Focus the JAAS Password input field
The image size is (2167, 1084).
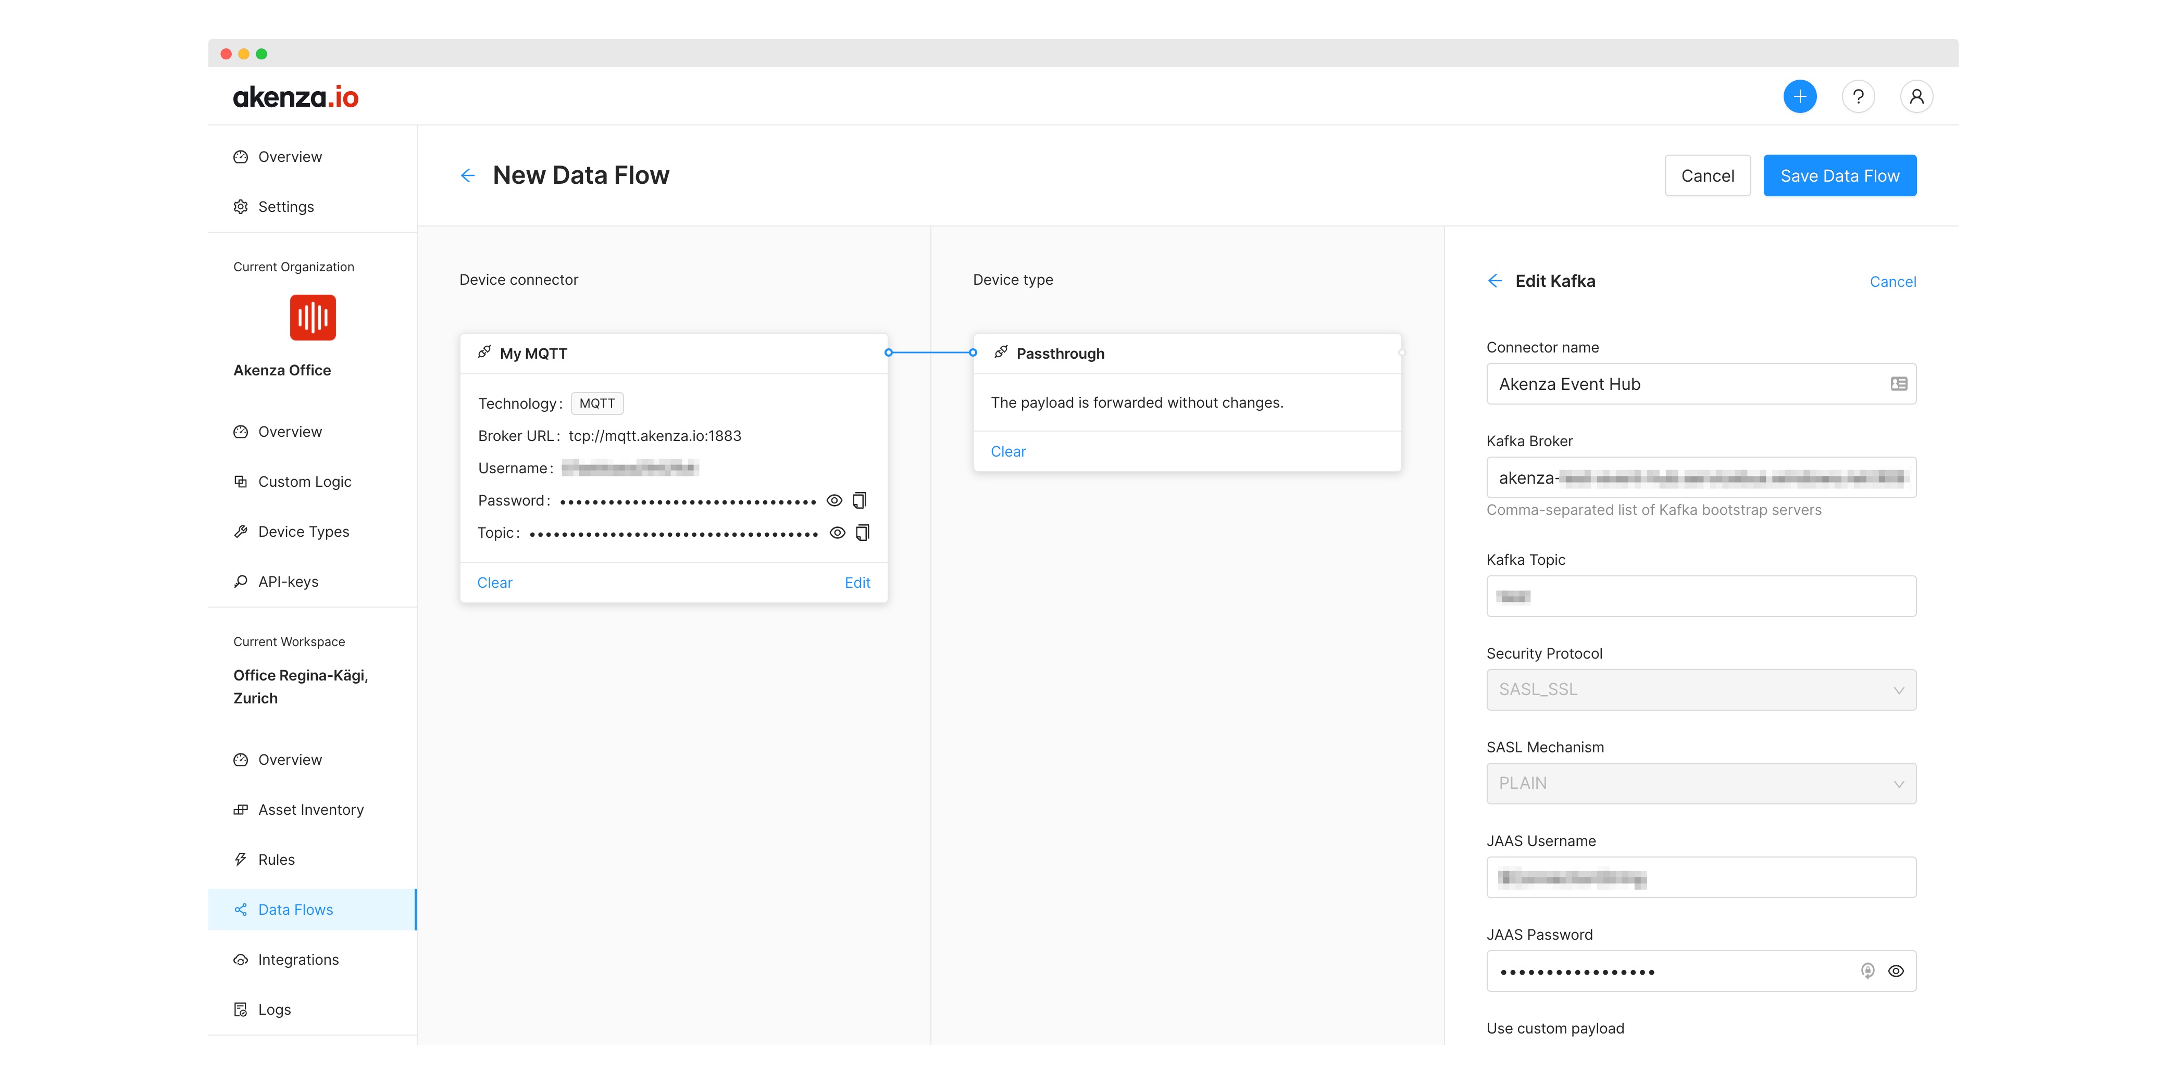1701,970
